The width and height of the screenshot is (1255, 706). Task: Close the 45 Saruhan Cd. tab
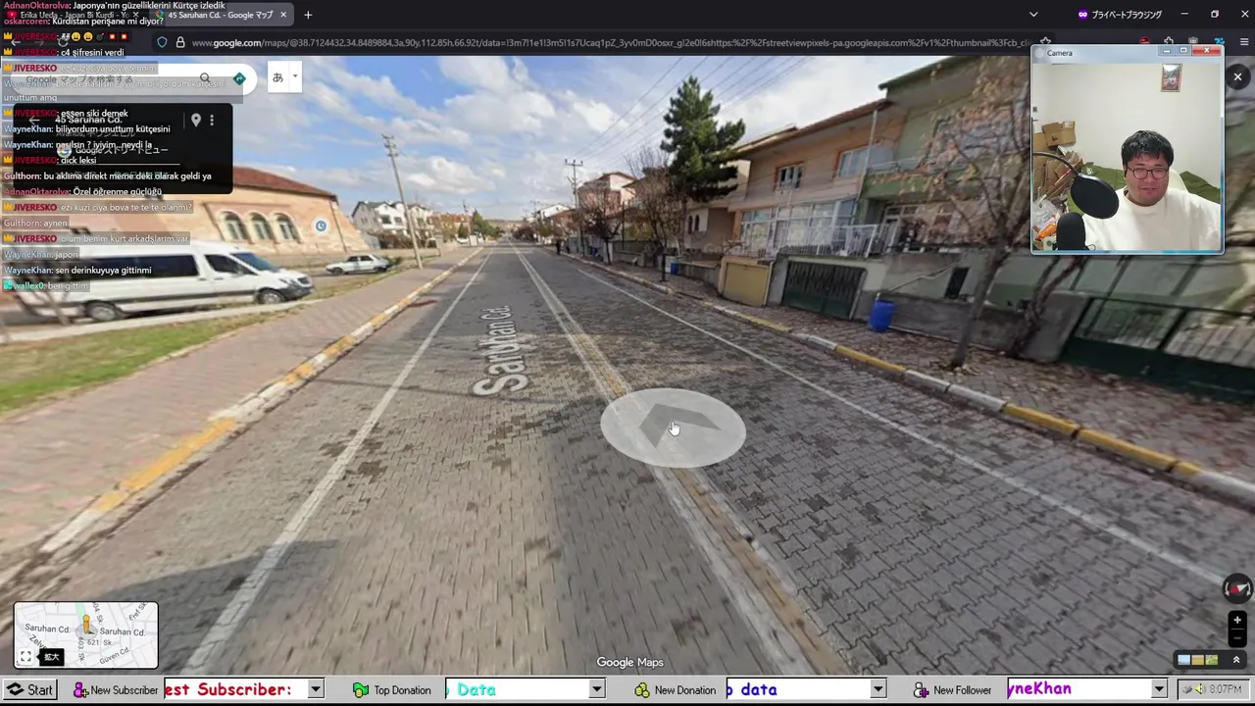pyautogui.click(x=283, y=15)
